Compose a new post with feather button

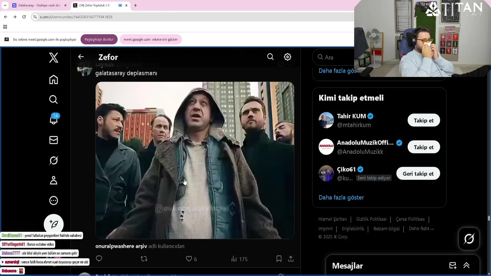click(54, 224)
